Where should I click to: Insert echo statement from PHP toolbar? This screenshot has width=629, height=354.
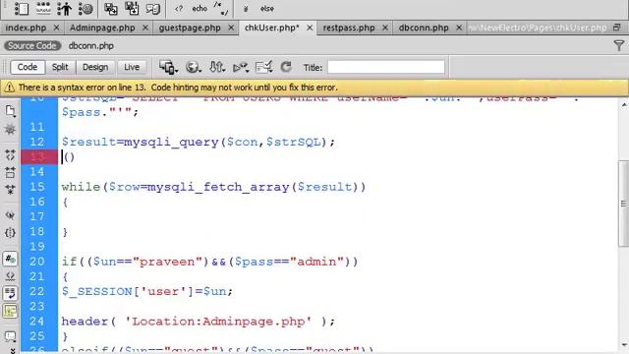click(x=200, y=9)
